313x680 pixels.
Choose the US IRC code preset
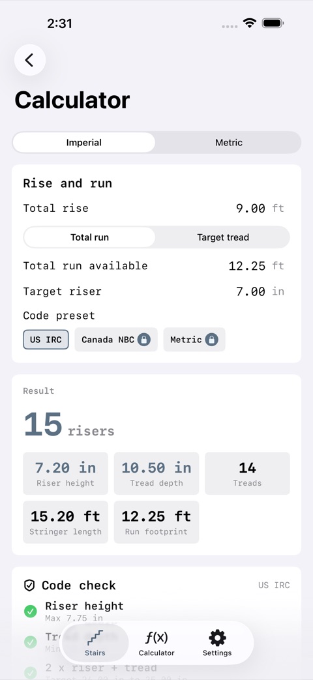coord(46,340)
